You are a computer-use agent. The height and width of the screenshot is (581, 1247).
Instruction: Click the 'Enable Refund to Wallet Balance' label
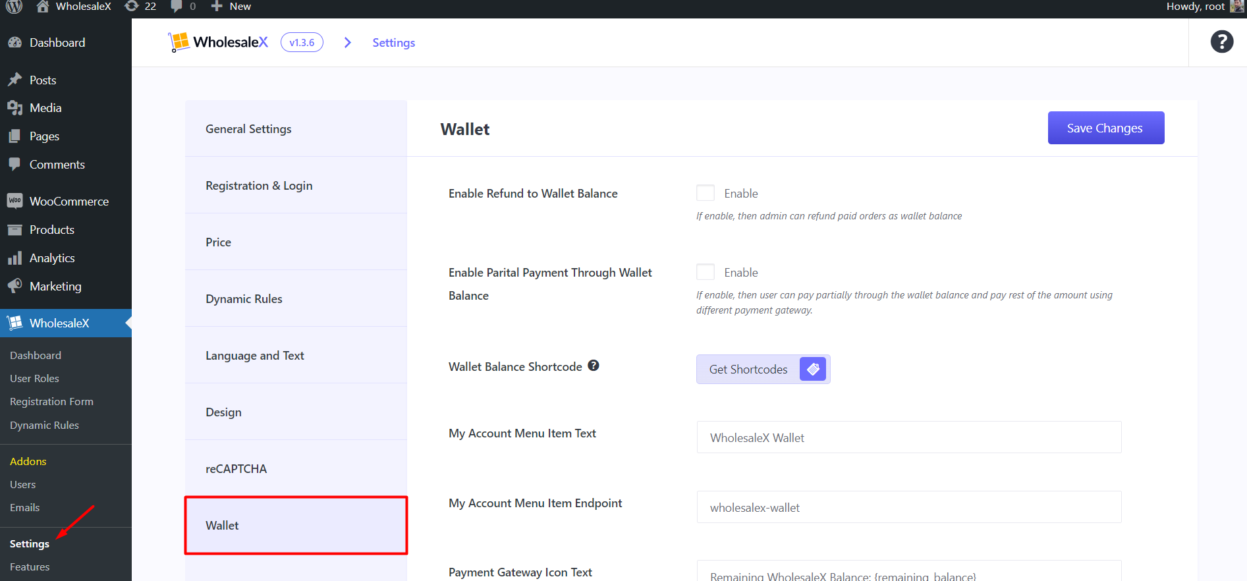click(x=533, y=194)
